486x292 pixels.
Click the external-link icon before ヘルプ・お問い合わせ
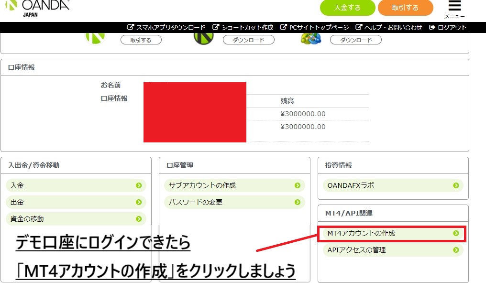359,27
